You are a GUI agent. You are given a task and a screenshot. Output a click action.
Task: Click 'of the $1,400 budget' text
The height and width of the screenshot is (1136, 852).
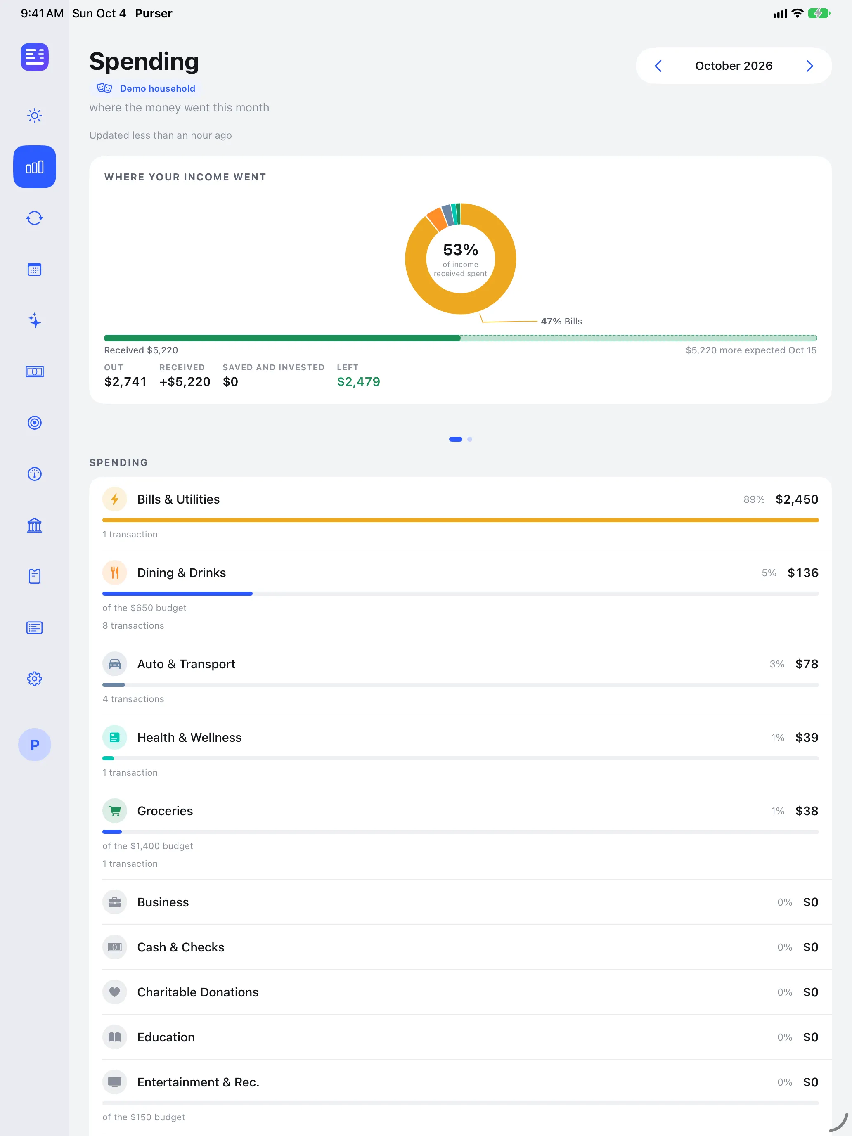pos(148,846)
